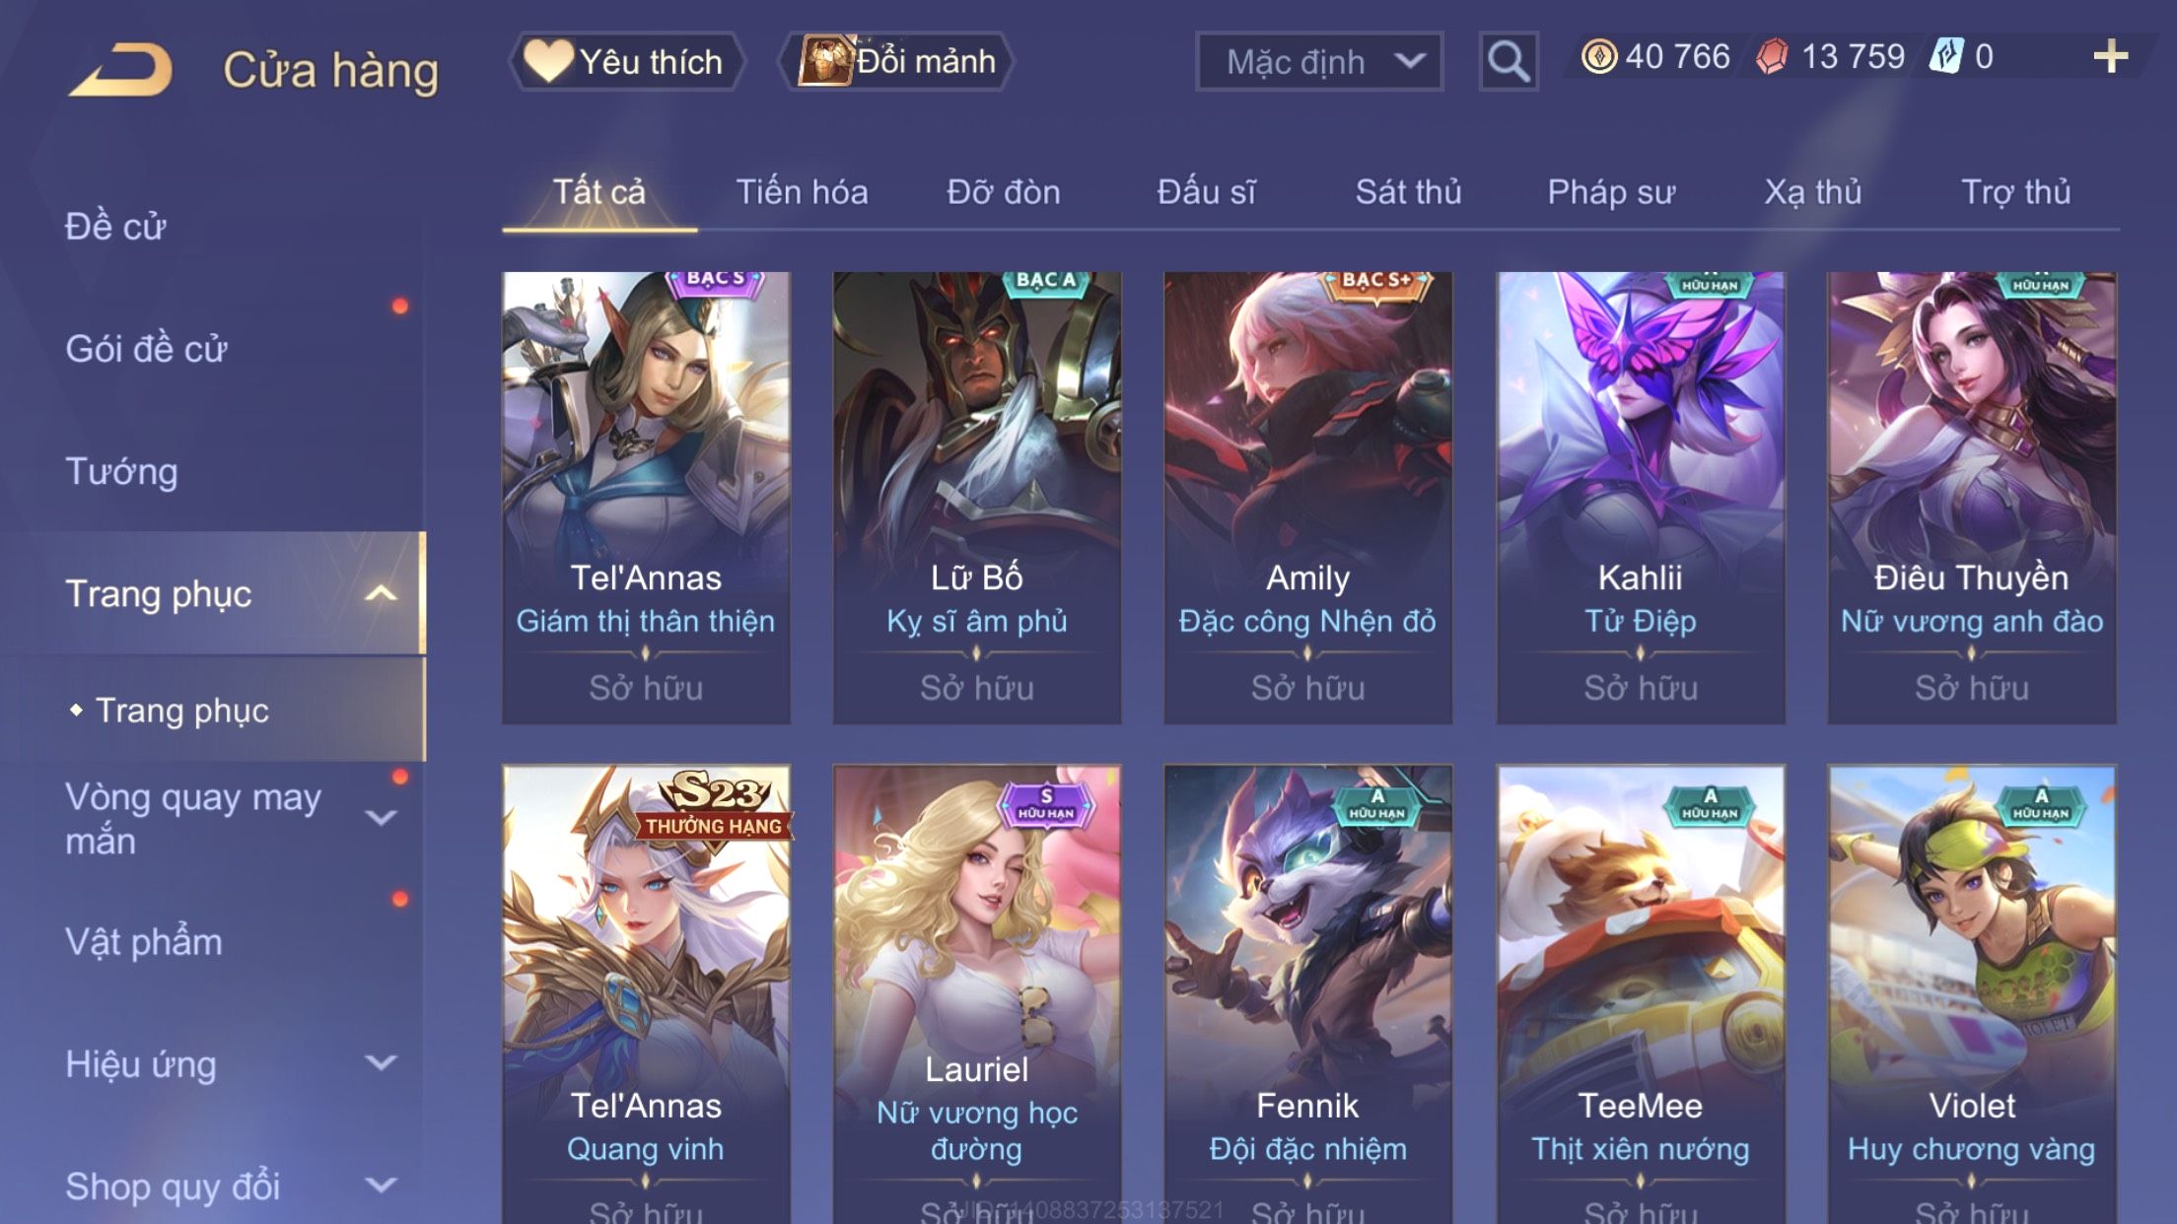Switch to the Sát thủ tab
This screenshot has width=2177, height=1224.
(x=1408, y=191)
